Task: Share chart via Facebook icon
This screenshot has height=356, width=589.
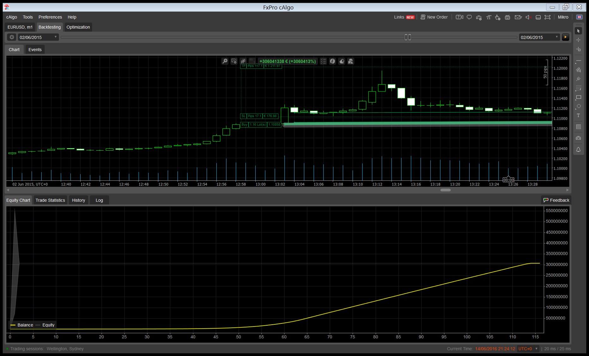Action: [x=332, y=61]
